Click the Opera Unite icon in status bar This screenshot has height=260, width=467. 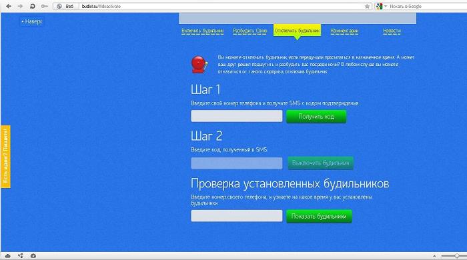[20, 256]
